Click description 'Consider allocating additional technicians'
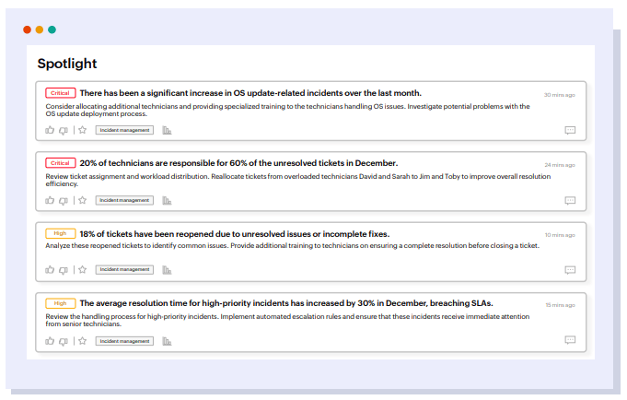The image size is (627, 400). pyautogui.click(x=287, y=110)
